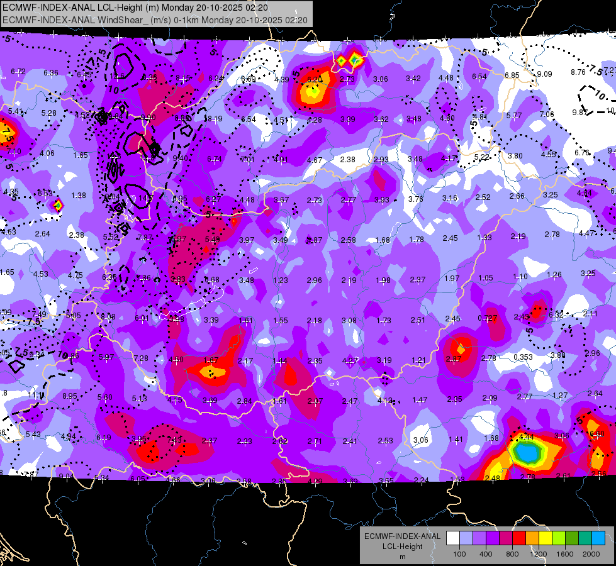Click the wind shear value 5.22
The width and height of the screenshot is (616, 566).
pos(481,157)
